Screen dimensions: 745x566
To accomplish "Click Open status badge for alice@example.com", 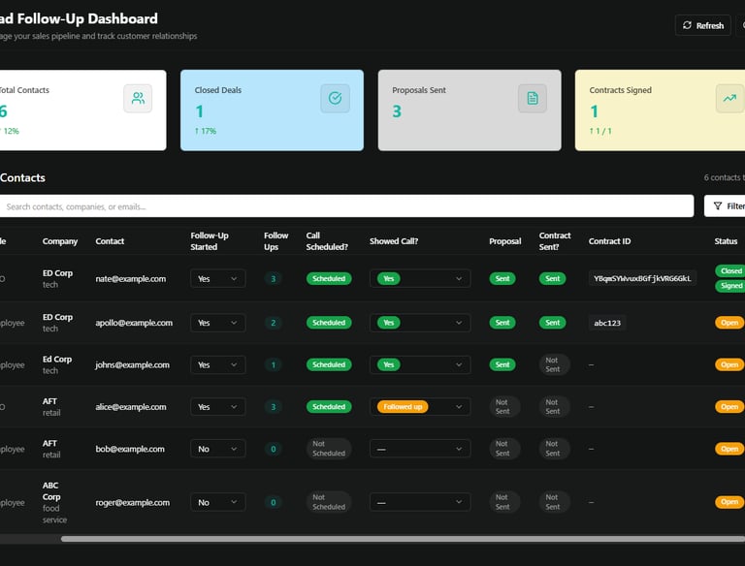I will pyautogui.click(x=729, y=407).
